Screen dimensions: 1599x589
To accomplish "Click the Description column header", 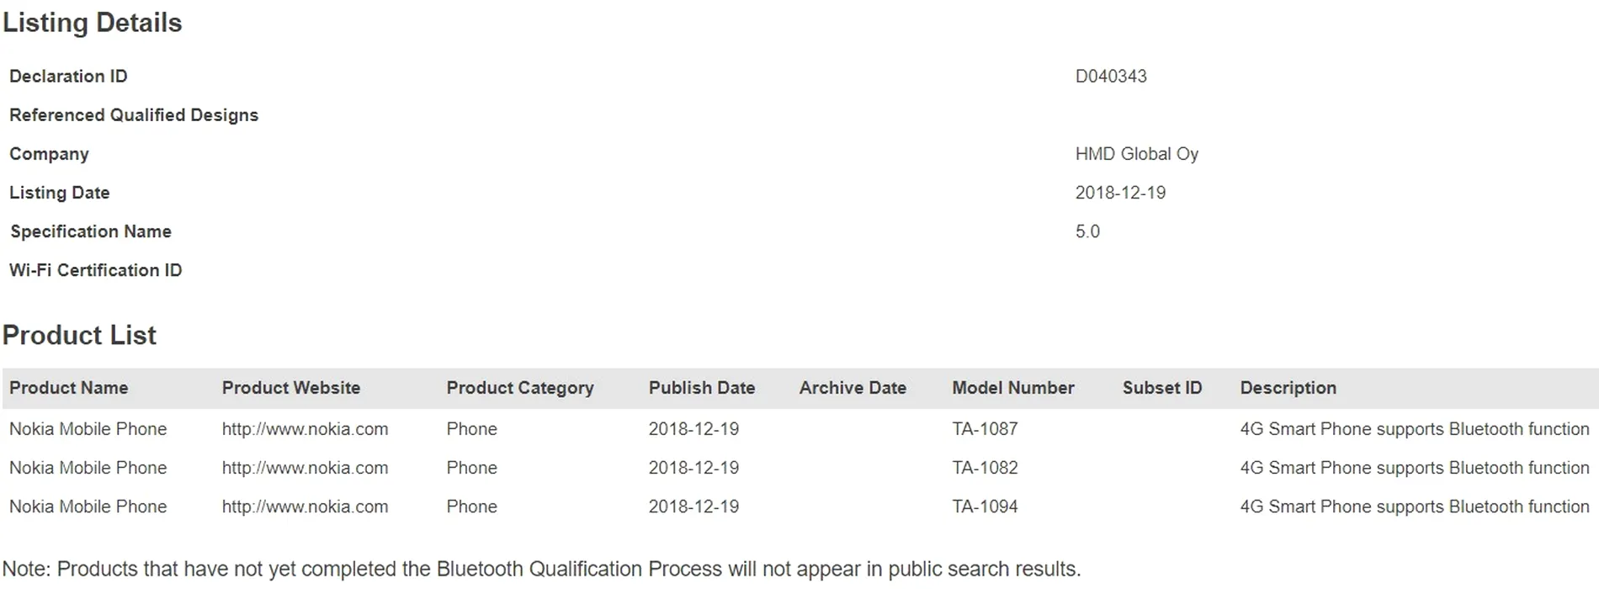I will 1288,388.
